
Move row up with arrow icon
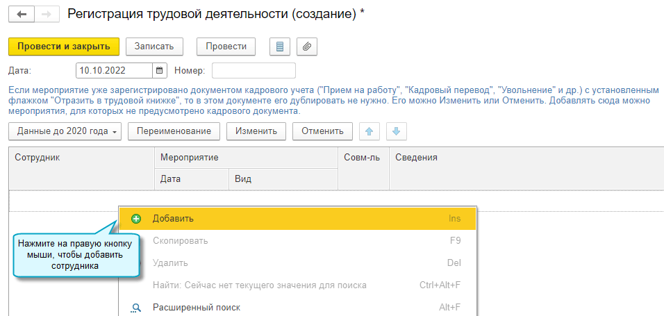pyautogui.click(x=369, y=131)
